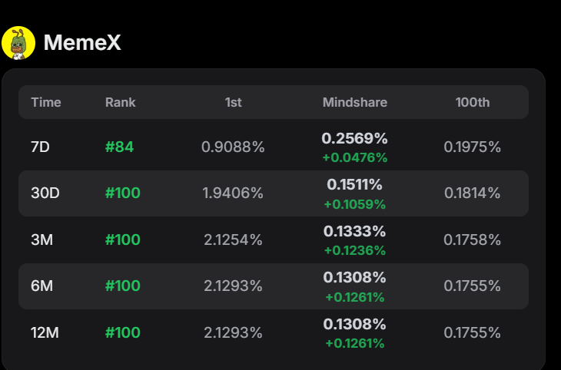This screenshot has width=561, height=370.
Task: Open the MemeX project title
Action: coord(82,42)
